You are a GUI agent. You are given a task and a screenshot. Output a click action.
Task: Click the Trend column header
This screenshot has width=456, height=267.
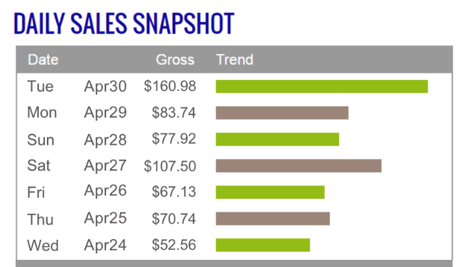click(235, 60)
